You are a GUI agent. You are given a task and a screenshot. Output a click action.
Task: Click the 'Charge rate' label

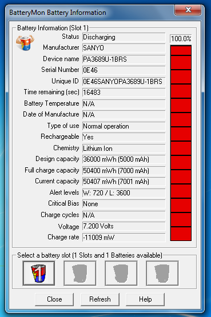pyautogui.click(x=63, y=237)
